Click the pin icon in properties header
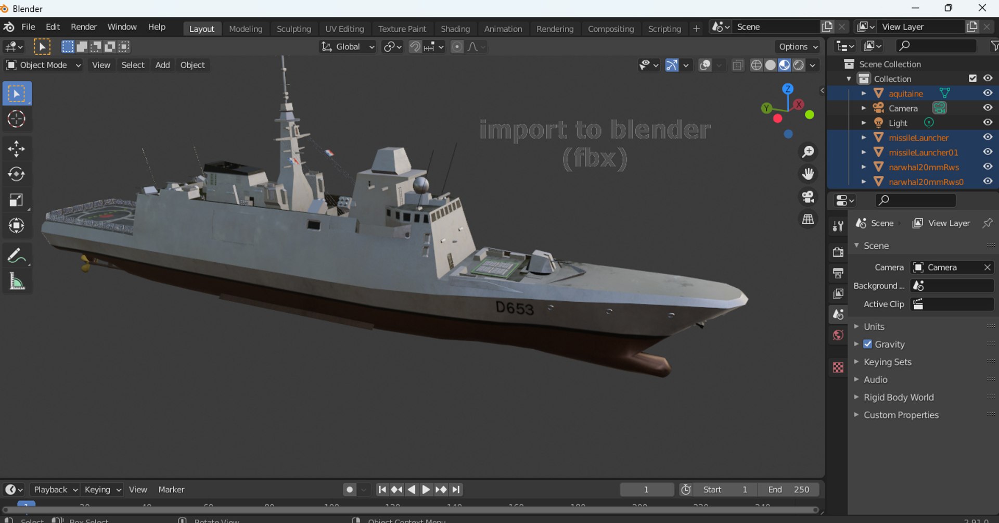Screen dimensions: 999x523 [987, 223]
